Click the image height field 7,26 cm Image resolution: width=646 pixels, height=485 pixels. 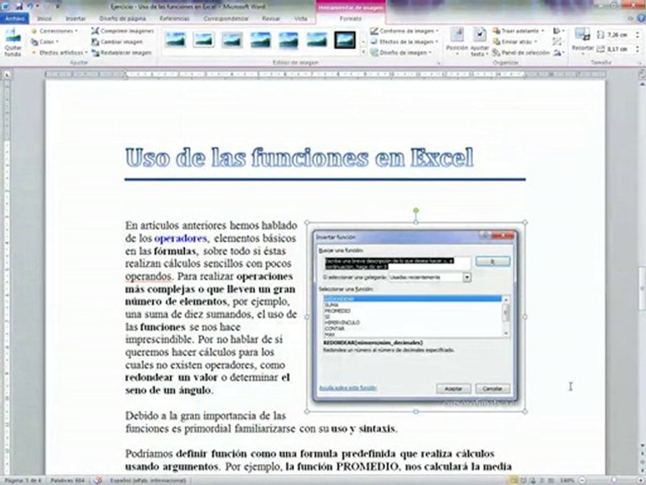(620, 35)
